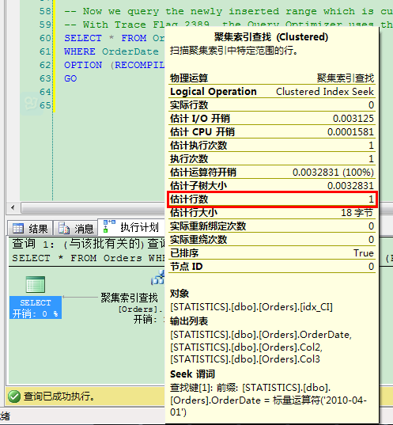Click the 查询已成功执行 status message

(59, 397)
